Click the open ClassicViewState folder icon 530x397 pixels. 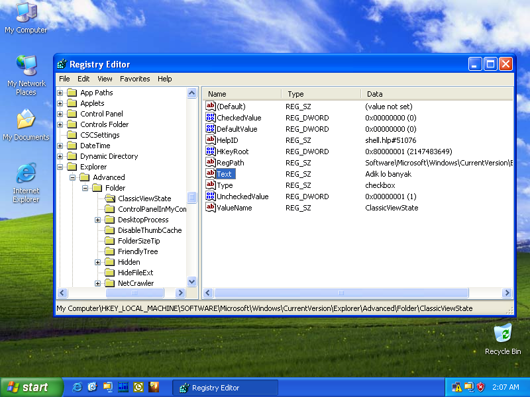coord(109,198)
